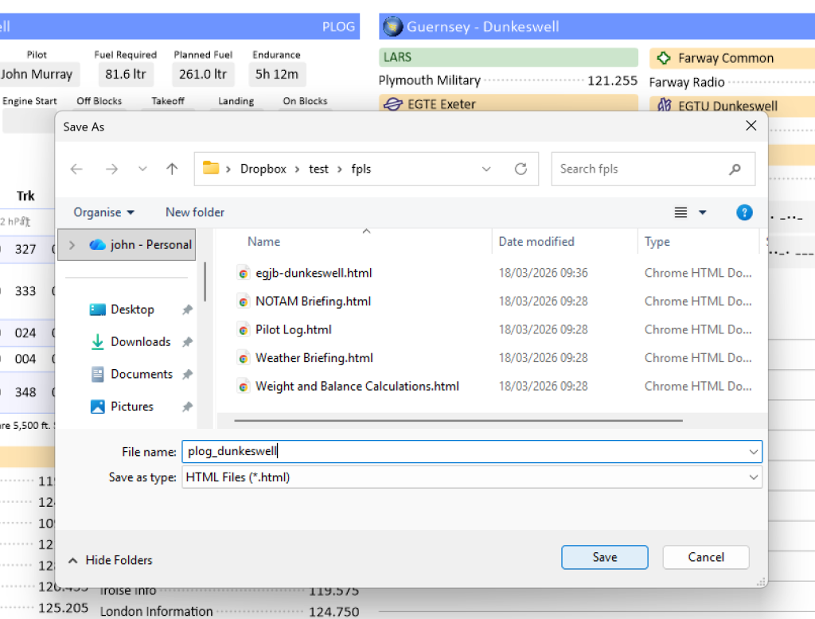Click the Up one level arrow
Viewport: 815px width, 619px height.
click(172, 169)
